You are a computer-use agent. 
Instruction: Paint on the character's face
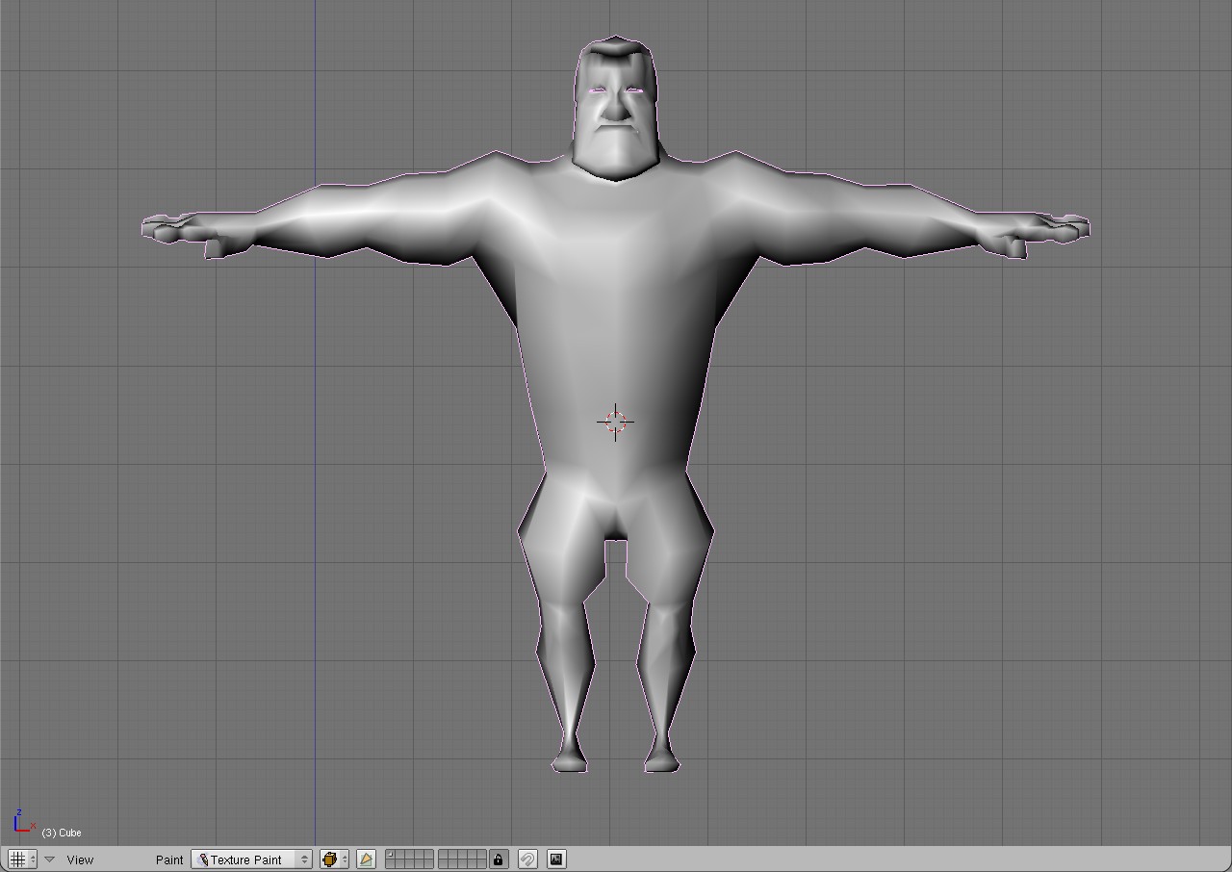point(616,111)
